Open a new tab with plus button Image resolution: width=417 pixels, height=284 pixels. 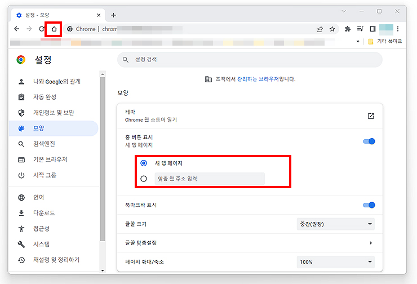coord(114,15)
